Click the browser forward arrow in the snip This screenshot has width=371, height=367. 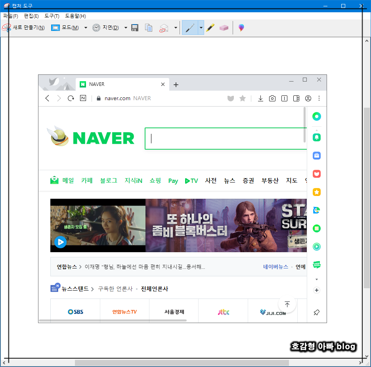pyautogui.click(x=59, y=98)
